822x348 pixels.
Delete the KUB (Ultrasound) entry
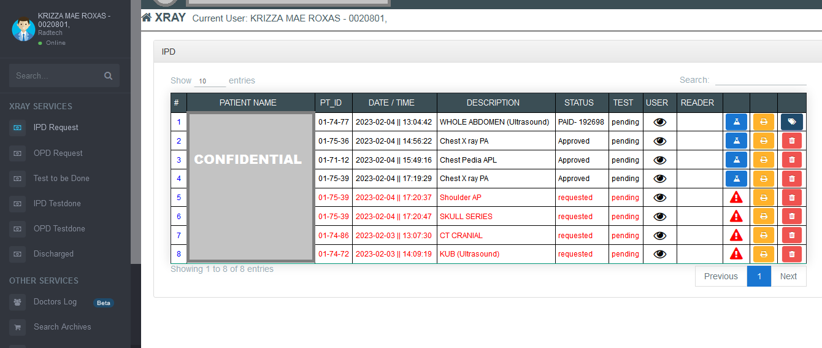(792, 253)
